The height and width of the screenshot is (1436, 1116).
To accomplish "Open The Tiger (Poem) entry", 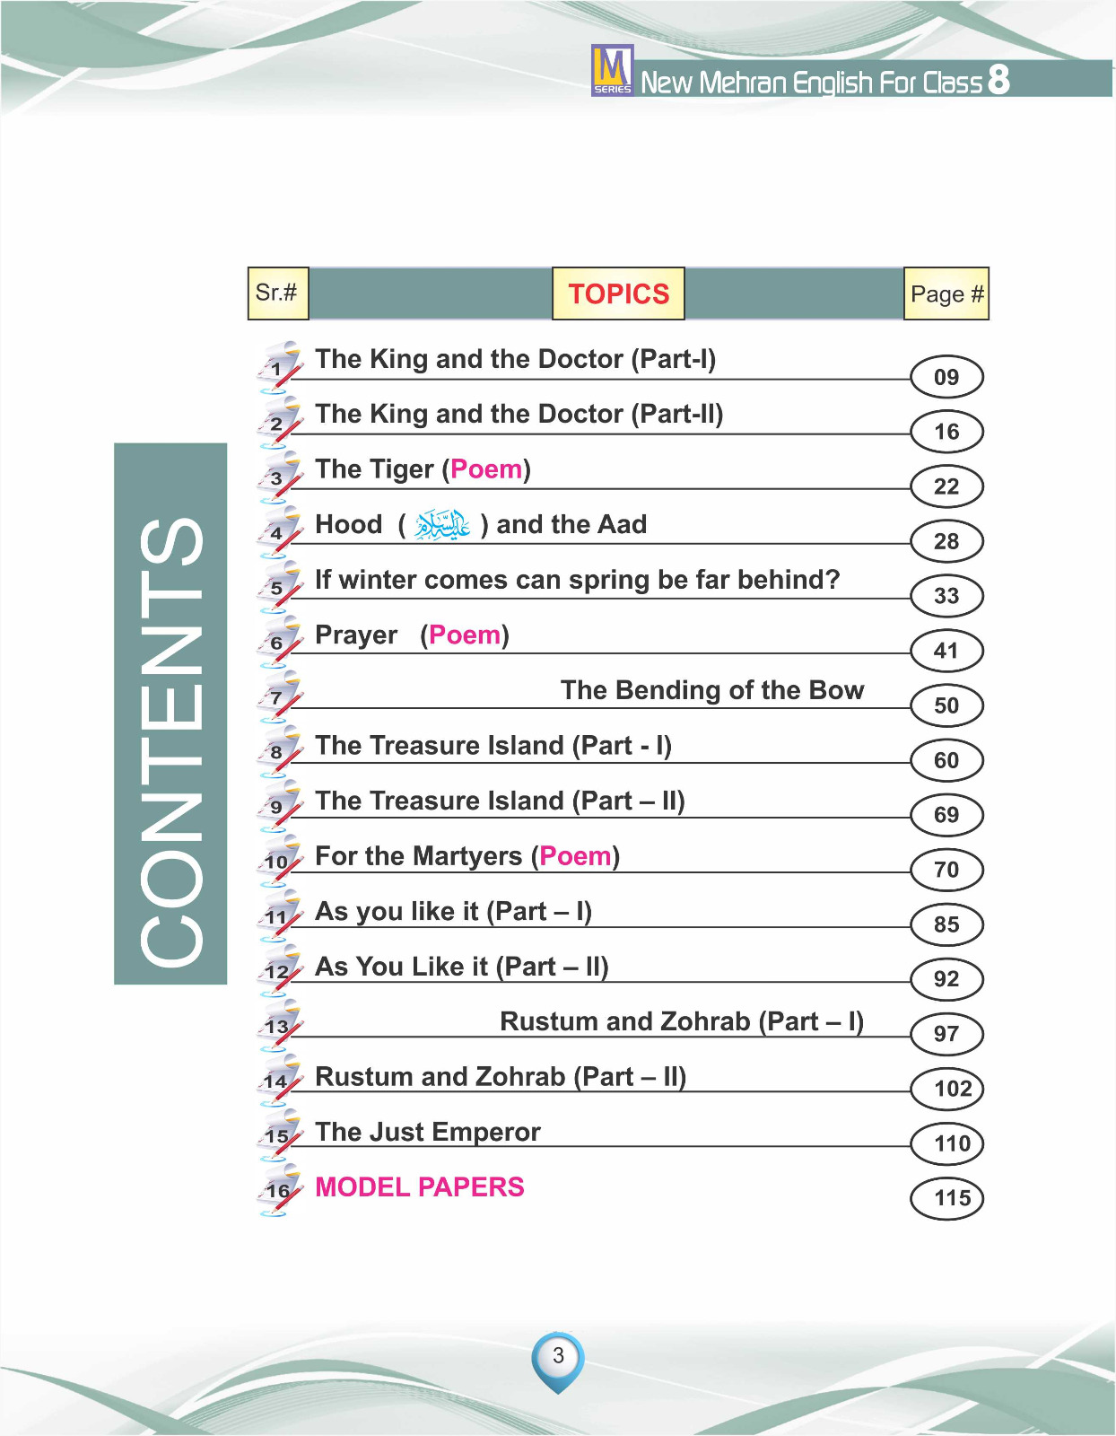I will [x=423, y=469].
